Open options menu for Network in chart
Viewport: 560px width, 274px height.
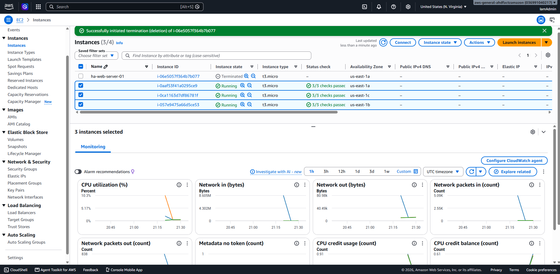point(305,185)
